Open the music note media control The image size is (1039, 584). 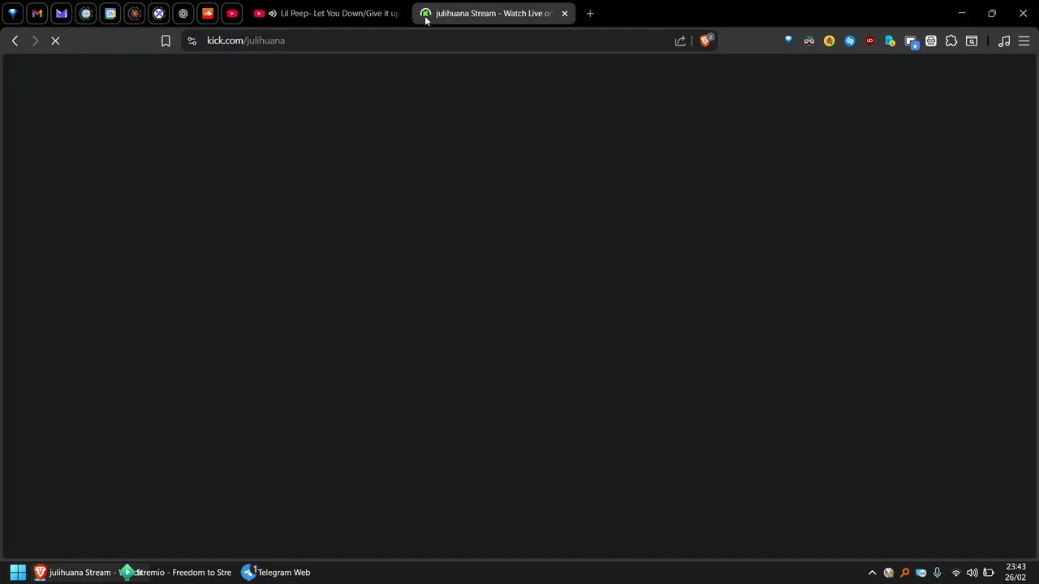1004,41
